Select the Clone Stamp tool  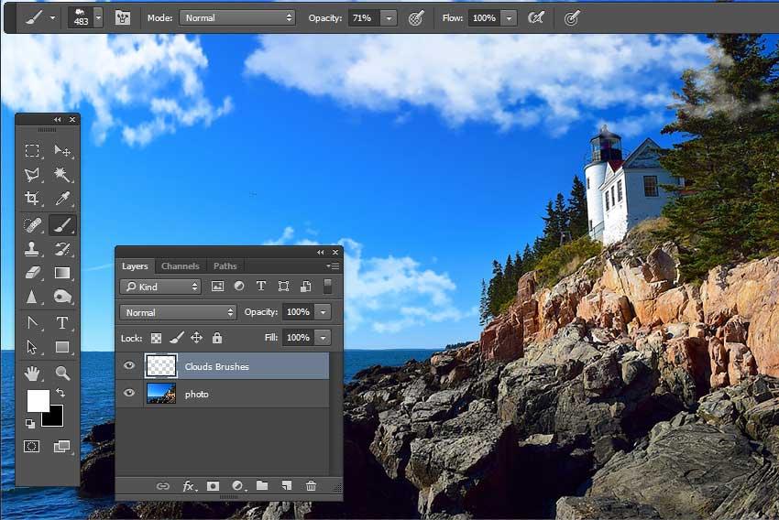(32, 249)
